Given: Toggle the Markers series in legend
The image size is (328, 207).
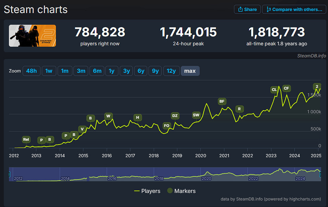Looking at the screenshot, I should tap(181, 191).
